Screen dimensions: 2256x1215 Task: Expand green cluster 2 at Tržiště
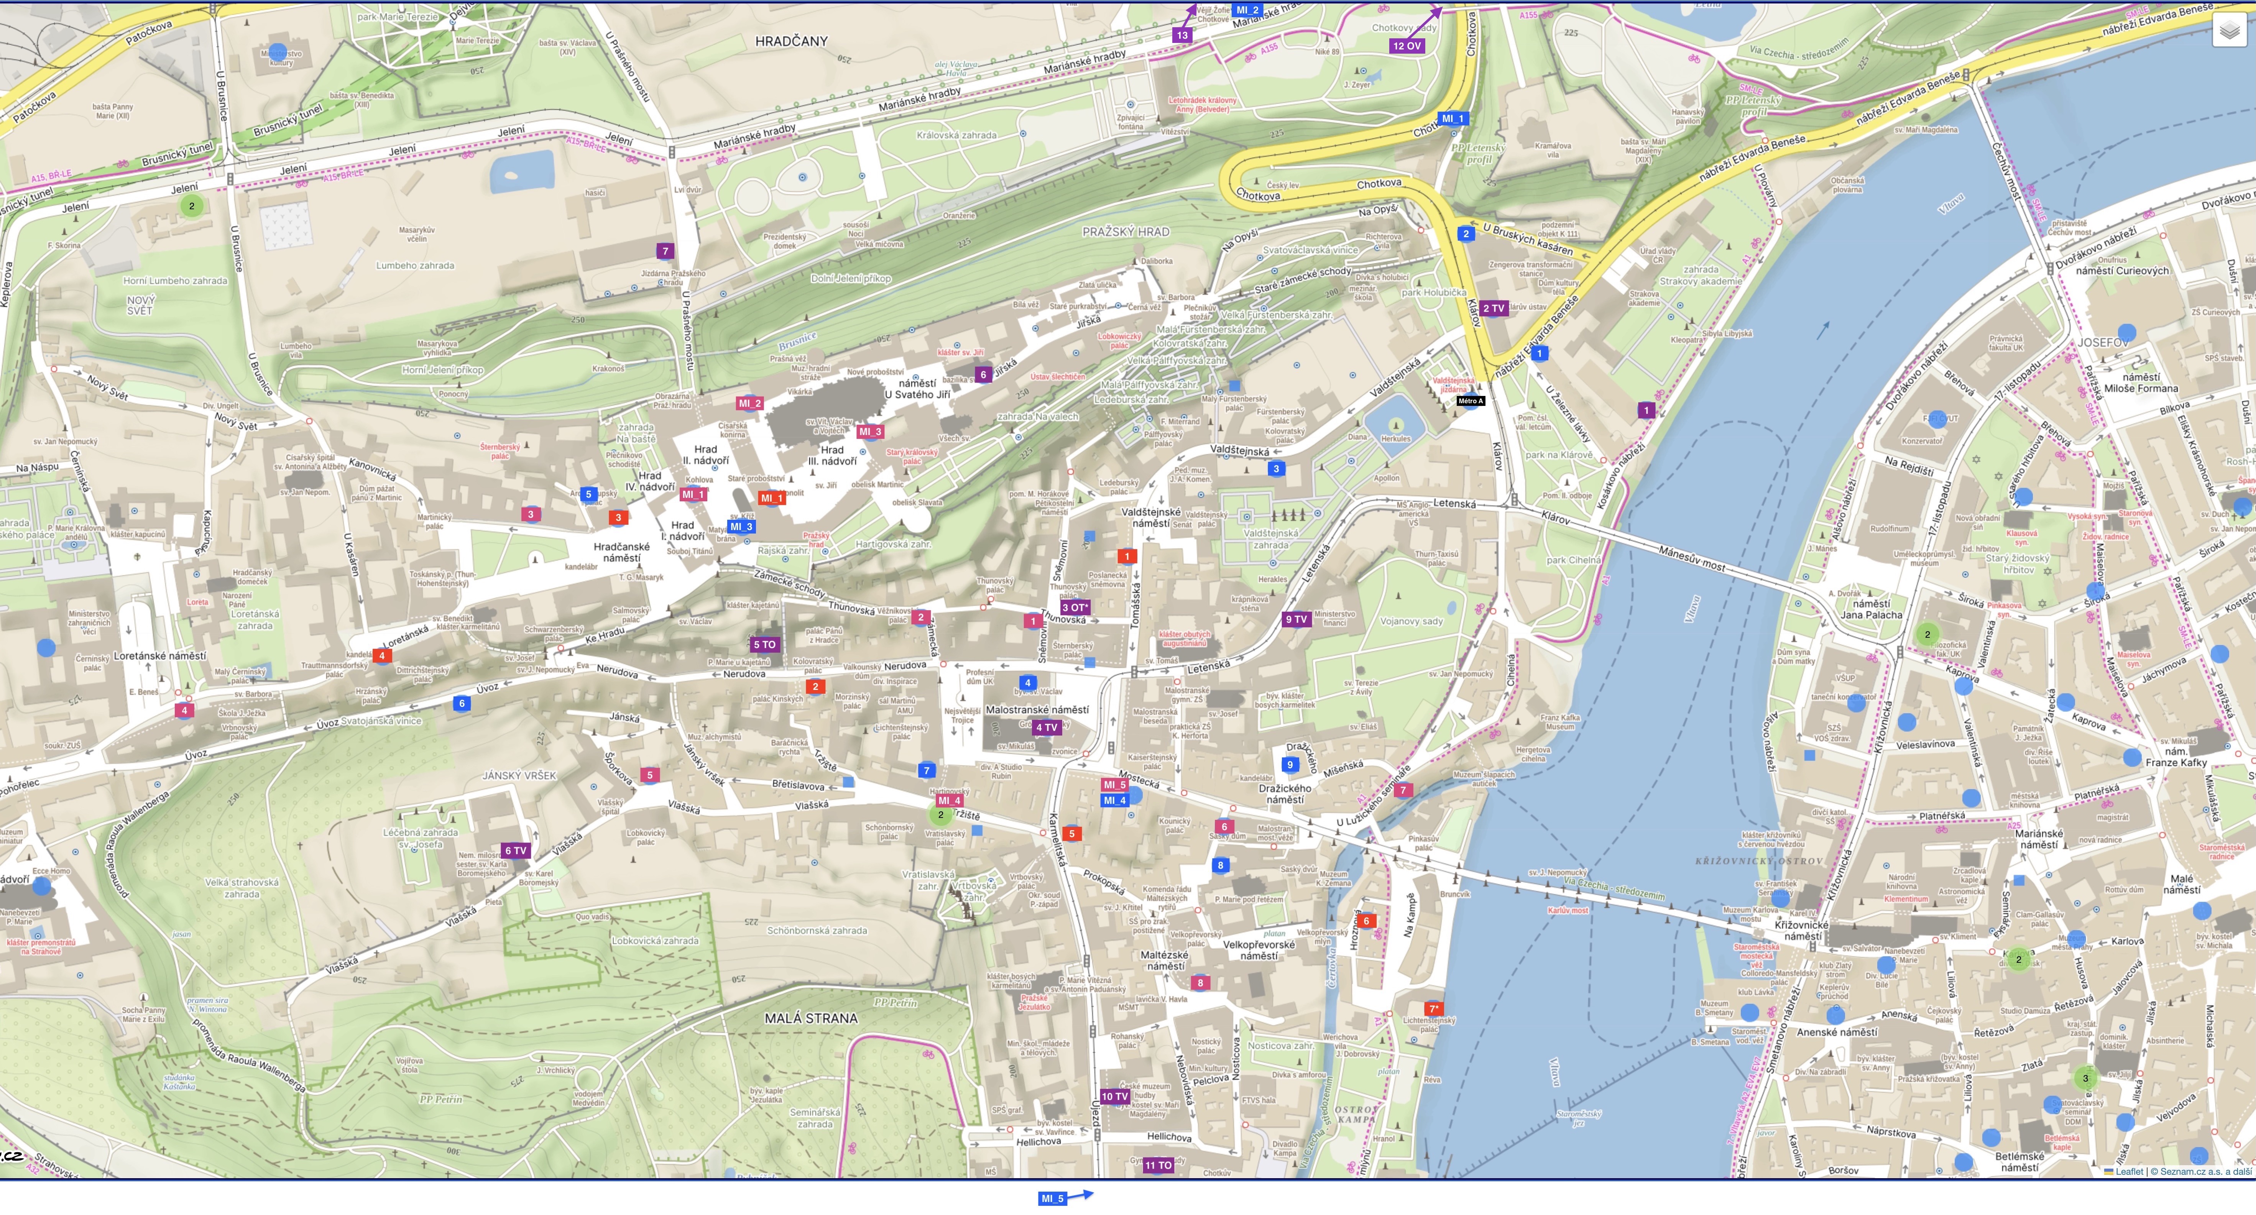click(x=941, y=815)
